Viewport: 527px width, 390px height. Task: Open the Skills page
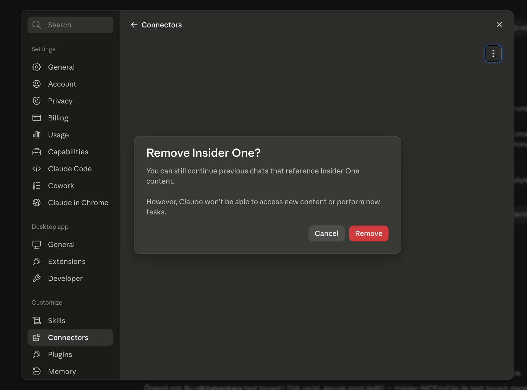[70, 320]
